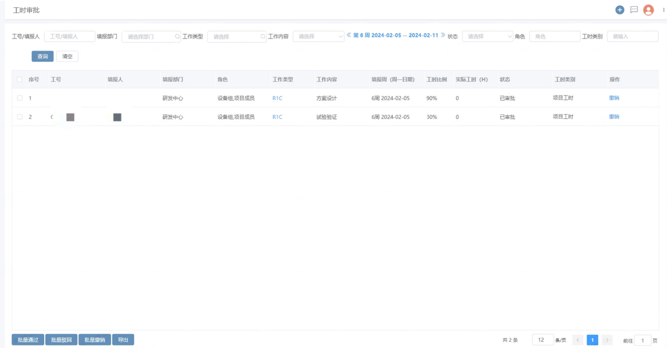Click search icon in 填报部门 field
Viewport: 667px width, 348px height.
[177, 36]
